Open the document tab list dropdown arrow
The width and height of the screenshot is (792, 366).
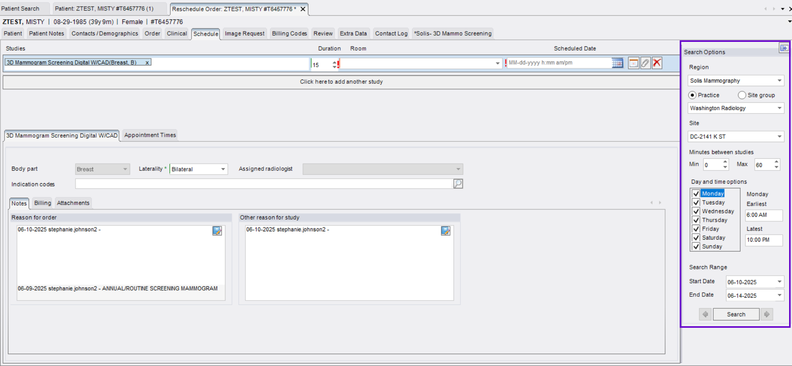tap(782, 9)
